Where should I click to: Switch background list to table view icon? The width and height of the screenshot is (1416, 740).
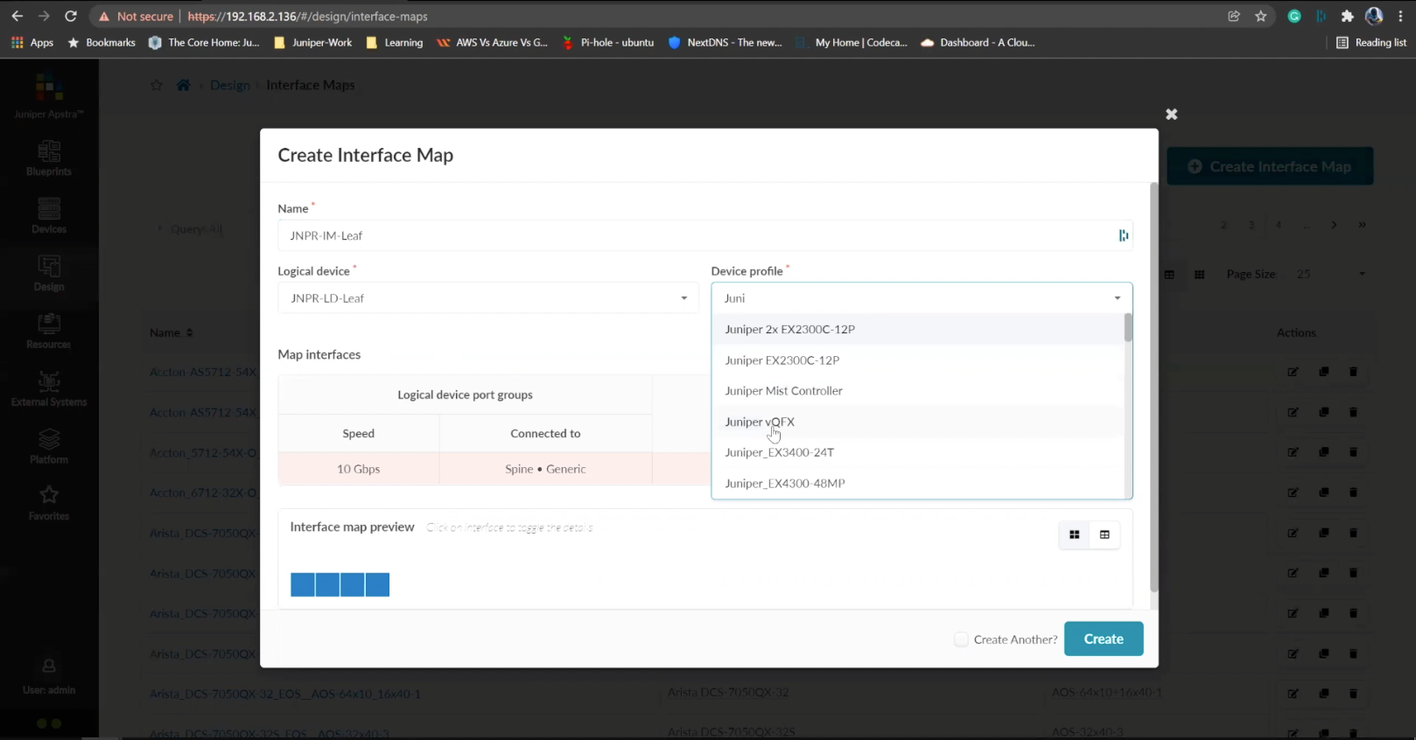click(1169, 275)
